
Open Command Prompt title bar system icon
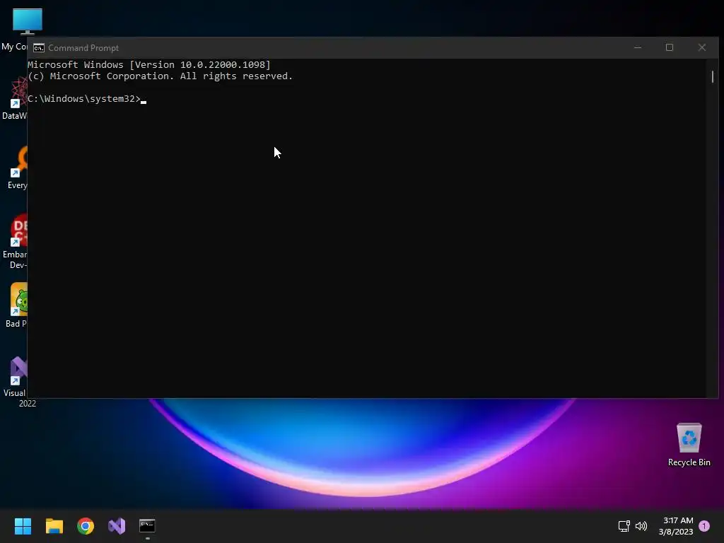coord(39,48)
